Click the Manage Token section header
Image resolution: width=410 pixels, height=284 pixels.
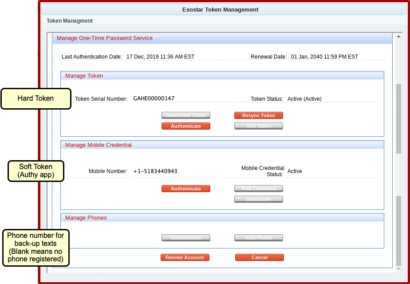222,76
